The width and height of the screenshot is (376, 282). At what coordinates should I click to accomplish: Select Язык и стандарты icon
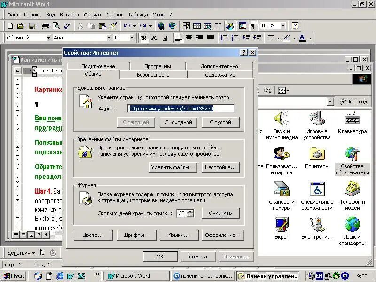[x=352, y=231]
